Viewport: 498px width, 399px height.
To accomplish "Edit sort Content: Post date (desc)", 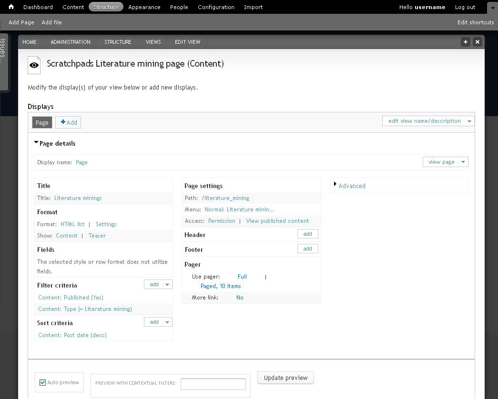I will 72,335.
